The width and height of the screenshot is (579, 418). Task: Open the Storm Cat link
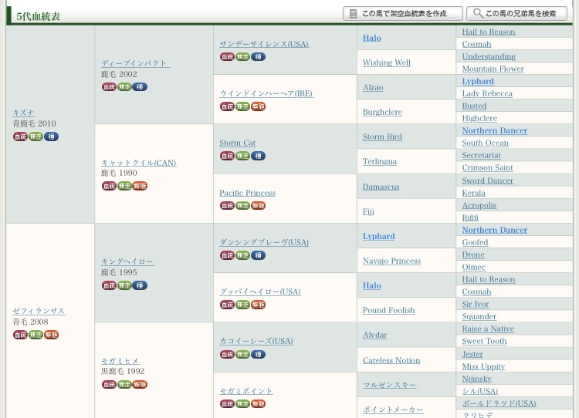pyautogui.click(x=238, y=143)
